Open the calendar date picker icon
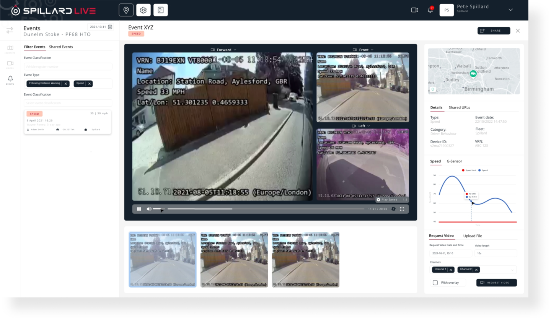Image resolution: width=551 pixels, height=320 pixels. 110,27
